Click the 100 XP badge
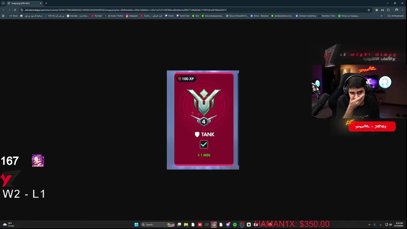The image size is (407, 229). click(x=186, y=79)
